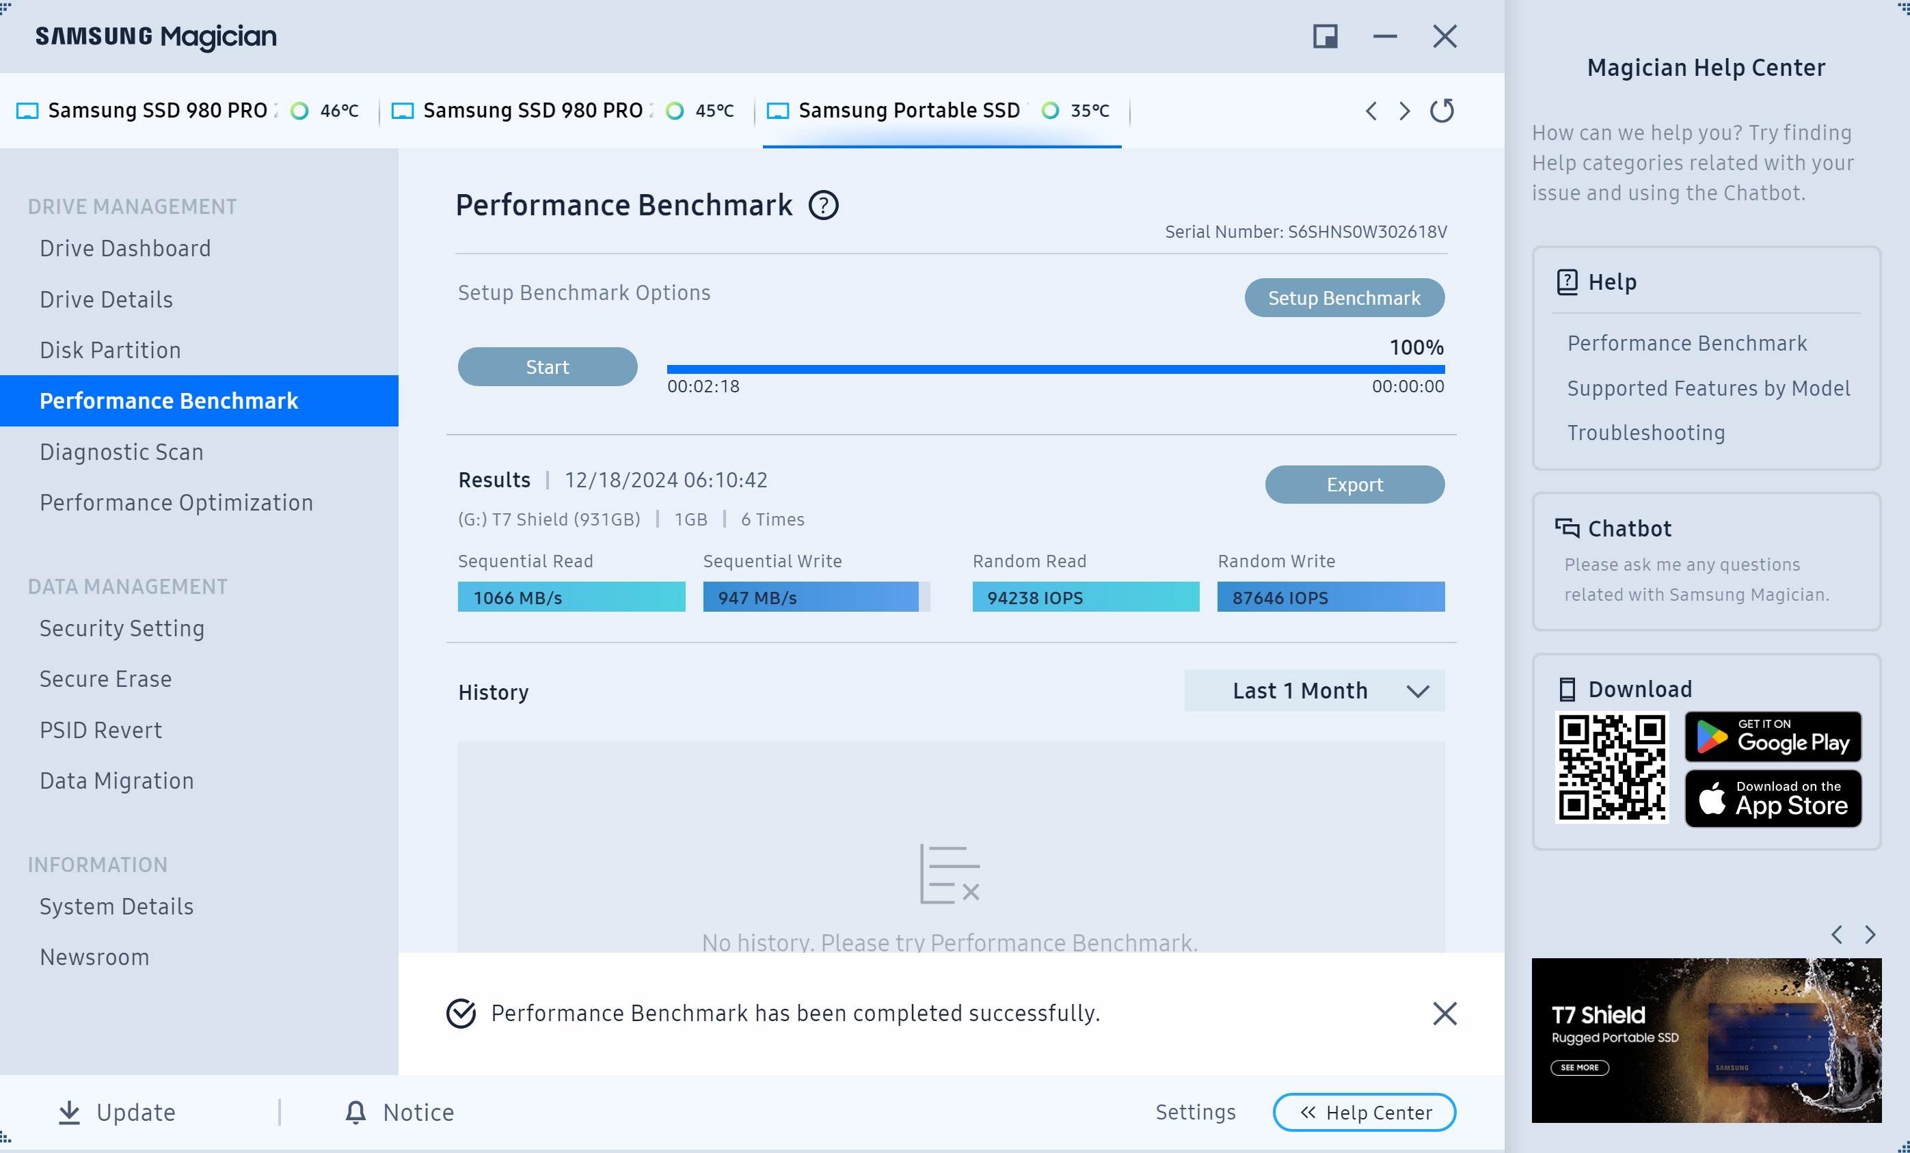
Task: Select the 45°C Samsung SSD 980 PRO tab
Action: pos(563,111)
